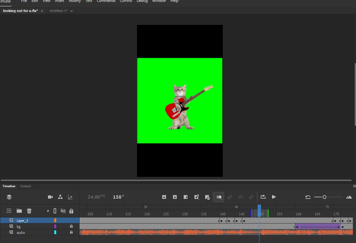Select the audio layer name
The height and width of the screenshot is (243, 356).
coord(21,233)
